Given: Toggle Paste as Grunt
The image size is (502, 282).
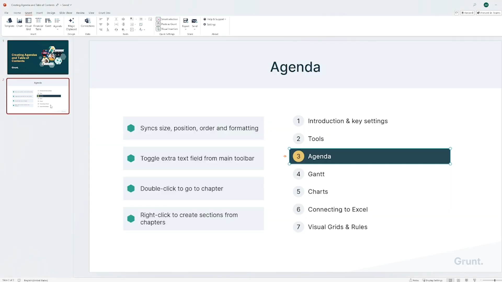Looking at the screenshot, I should click(167, 24).
